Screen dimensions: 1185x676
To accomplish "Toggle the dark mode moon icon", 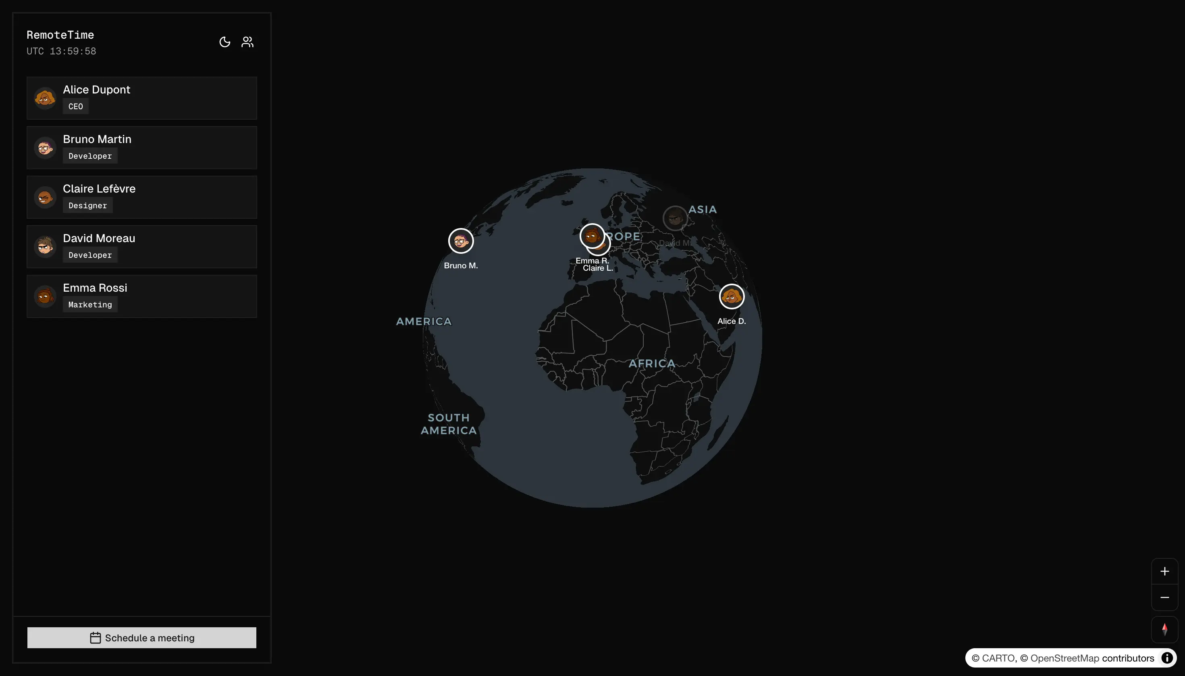I will (x=225, y=42).
